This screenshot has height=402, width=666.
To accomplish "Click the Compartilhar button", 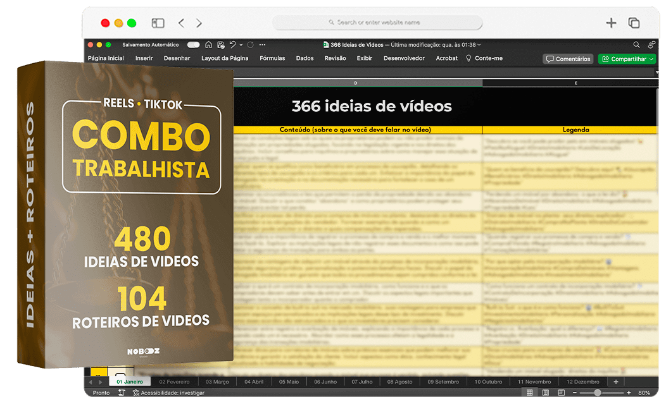I will click(627, 59).
